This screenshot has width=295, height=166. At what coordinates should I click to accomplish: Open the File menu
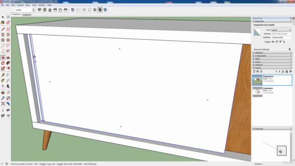[x=2, y=5]
